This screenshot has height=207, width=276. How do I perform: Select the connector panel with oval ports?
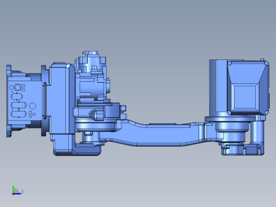[x=24, y=101]
